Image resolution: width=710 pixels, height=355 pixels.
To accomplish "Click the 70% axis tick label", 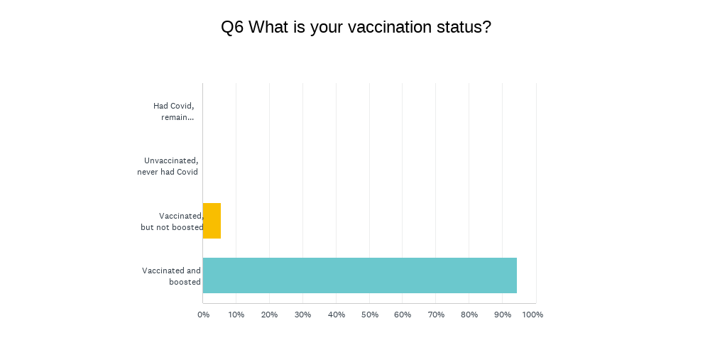I will click(x=436, y=315).
